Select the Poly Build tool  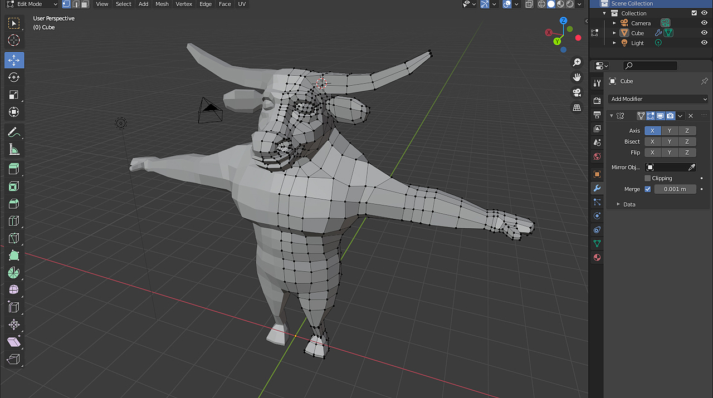pyautogui.click(x=14, y=255)
